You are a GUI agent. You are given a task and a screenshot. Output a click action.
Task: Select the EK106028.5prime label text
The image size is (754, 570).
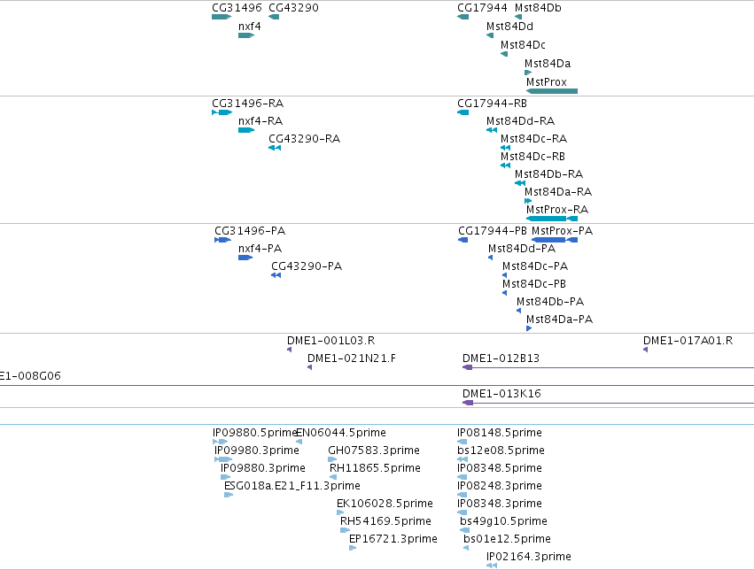tap(385, 504)
